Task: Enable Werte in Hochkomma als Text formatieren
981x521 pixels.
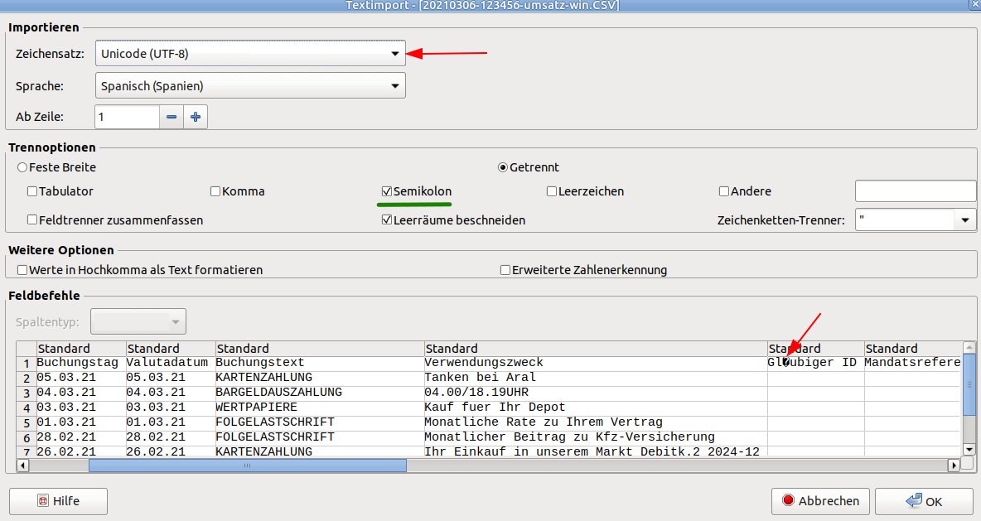Action: [22, 270]
